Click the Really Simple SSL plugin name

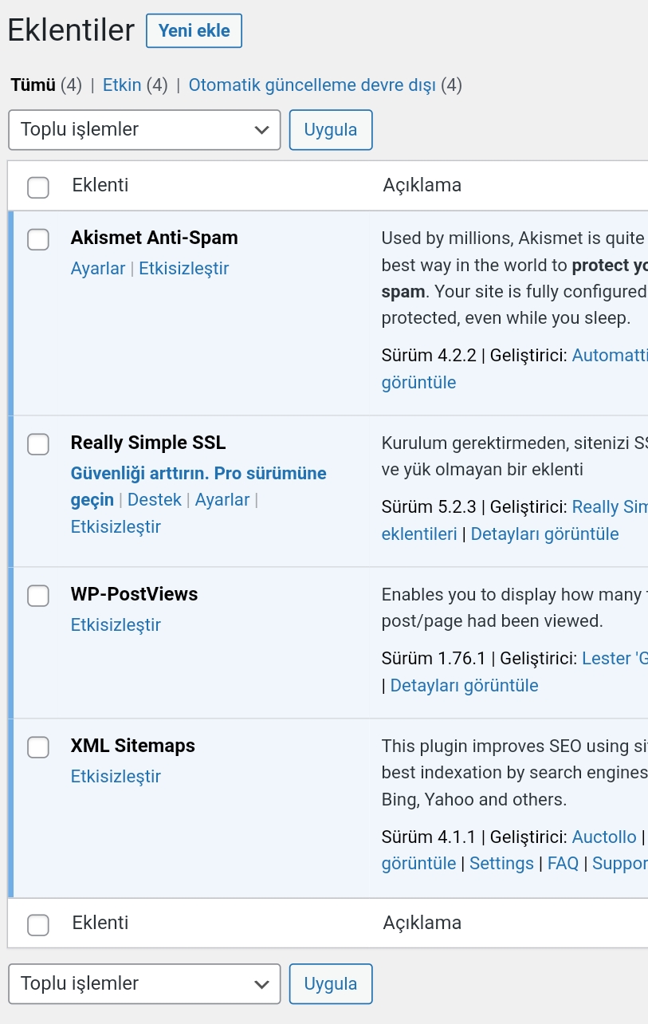point(148,443)
